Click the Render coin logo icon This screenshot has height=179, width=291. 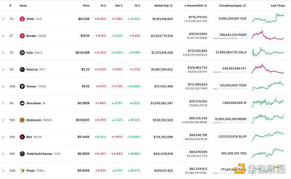coord(22,35)
